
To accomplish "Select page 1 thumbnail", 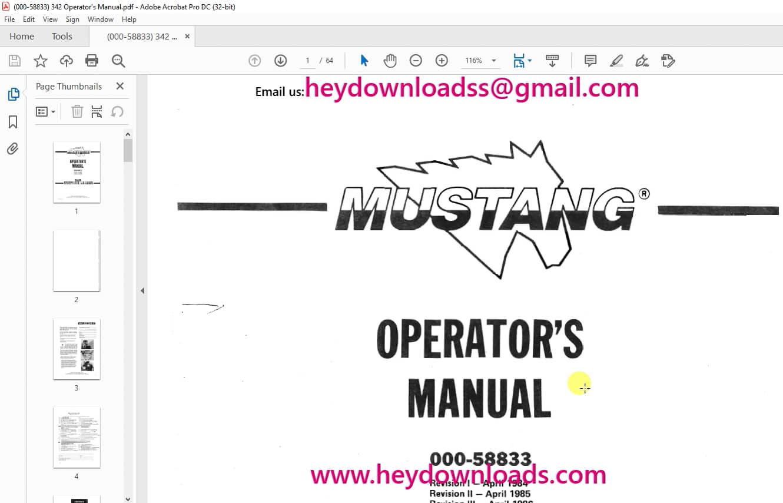I will (x=77, y=172).
